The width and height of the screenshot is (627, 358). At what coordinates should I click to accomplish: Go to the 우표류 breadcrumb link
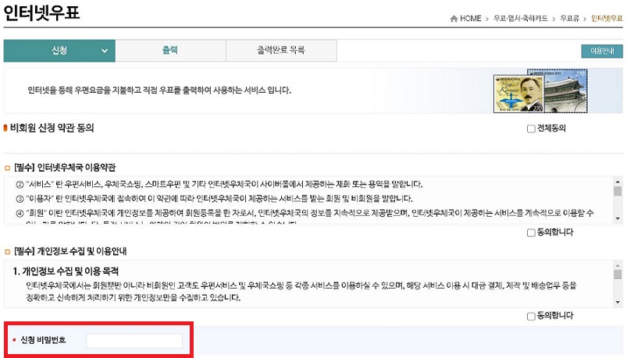[x=569, y=19]
